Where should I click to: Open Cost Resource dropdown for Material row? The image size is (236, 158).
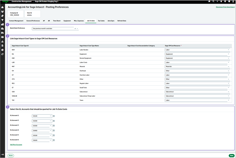pyautogui.click(x=197, y=66)
